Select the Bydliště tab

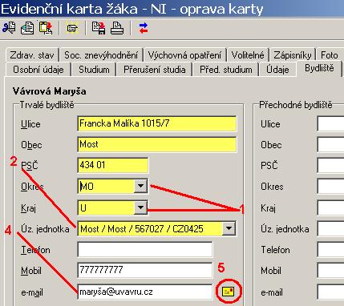(319, 68)
